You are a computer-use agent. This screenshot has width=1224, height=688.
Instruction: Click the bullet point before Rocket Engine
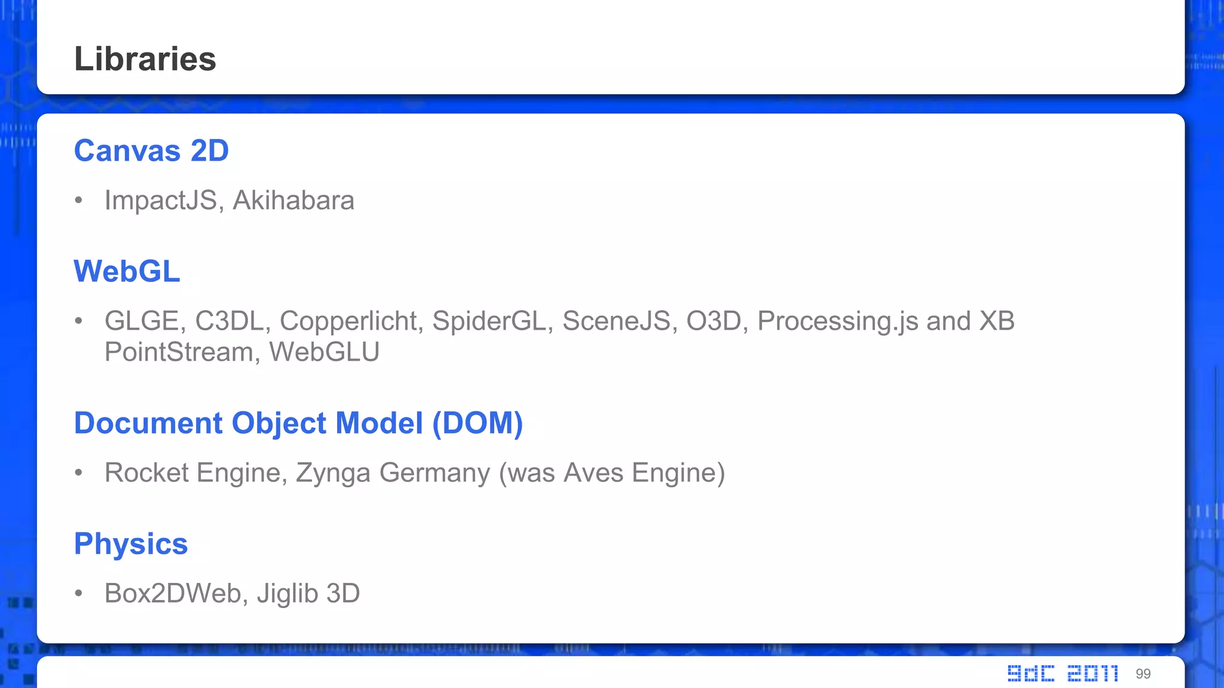(x=78, y=473)
